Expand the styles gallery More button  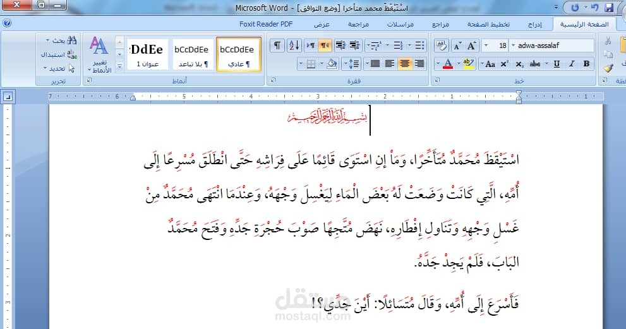click(119, 67)
